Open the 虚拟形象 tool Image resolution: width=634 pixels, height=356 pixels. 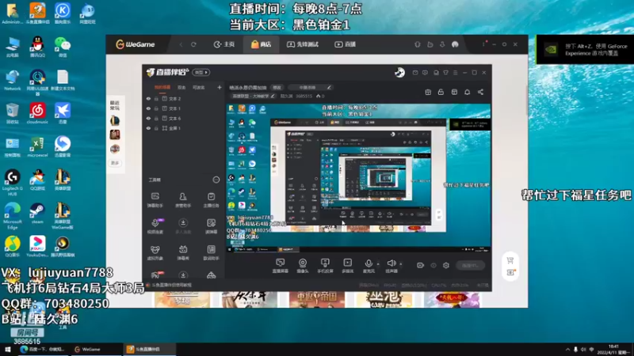155,252
